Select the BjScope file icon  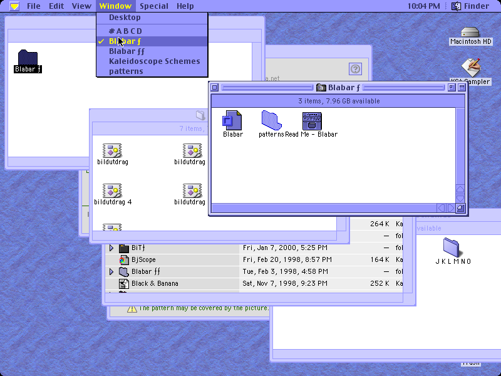click(x=123, y=260)
